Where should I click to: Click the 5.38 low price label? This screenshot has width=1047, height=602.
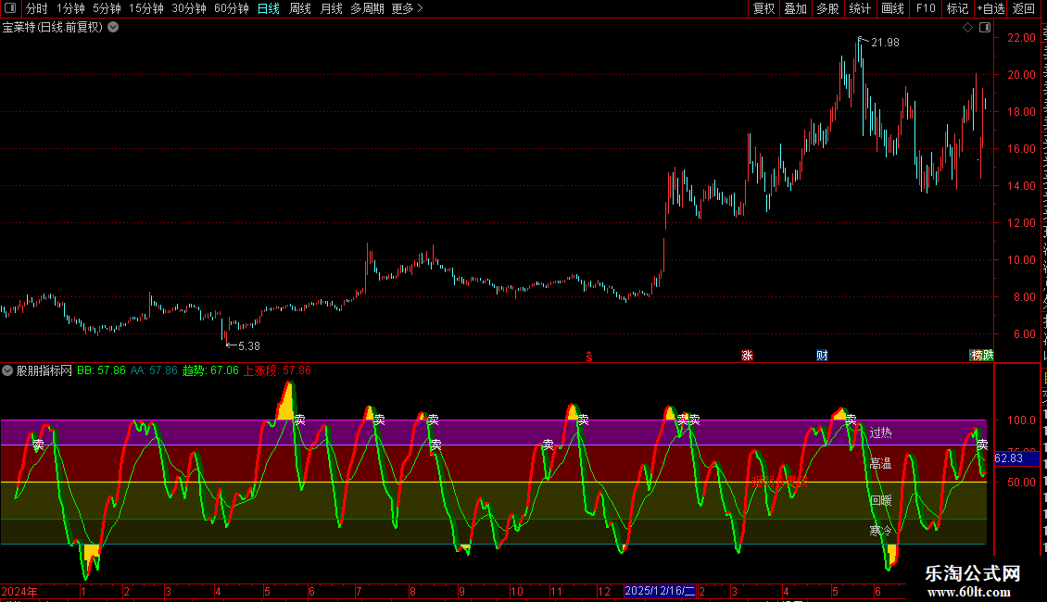click(x=249, y=346)
